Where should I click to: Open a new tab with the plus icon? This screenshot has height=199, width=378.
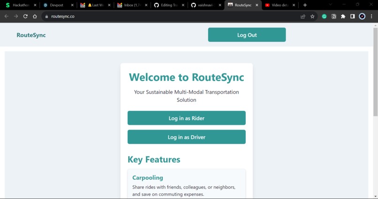pos(305,5)
